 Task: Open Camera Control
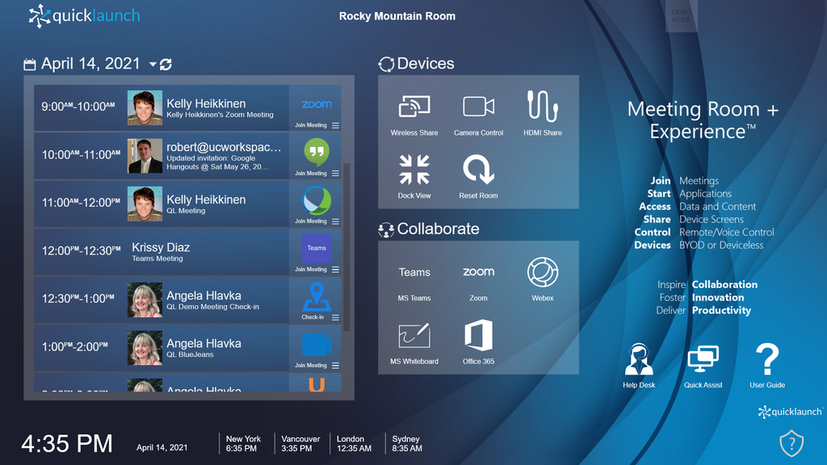[x=478, y=115]
